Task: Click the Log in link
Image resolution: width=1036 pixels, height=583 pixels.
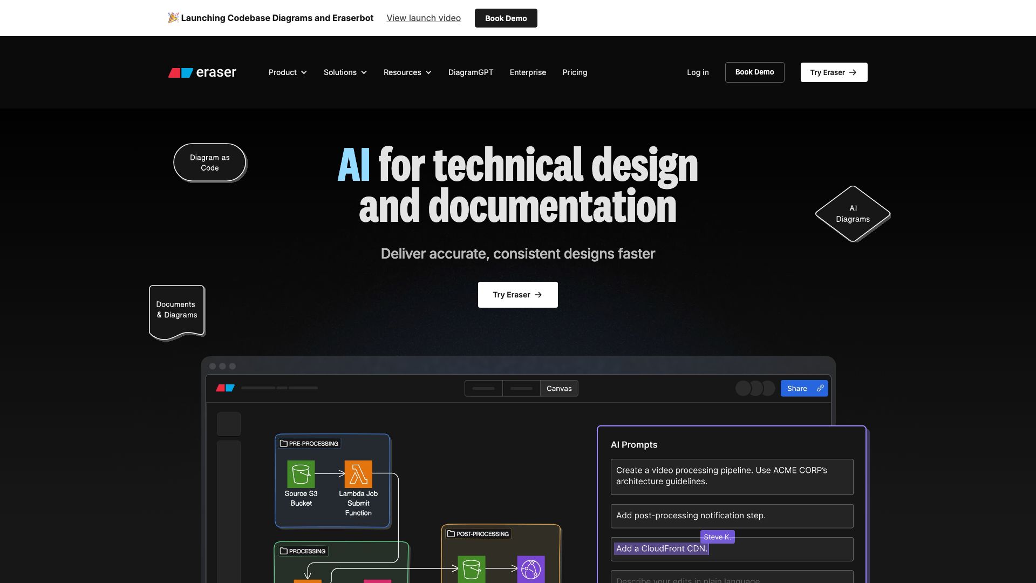Action: coord(698,72)
